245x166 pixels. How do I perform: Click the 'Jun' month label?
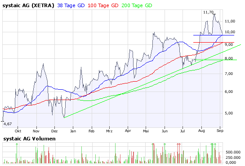tap(165, 131)
